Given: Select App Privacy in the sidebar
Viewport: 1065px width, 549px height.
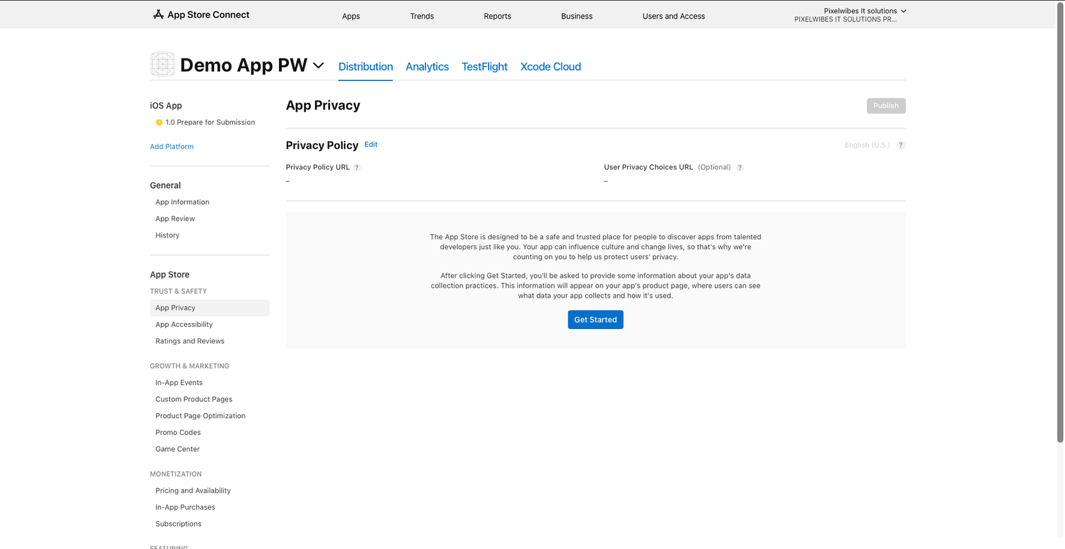Looking at the screenshot, I should pos(210,308).
